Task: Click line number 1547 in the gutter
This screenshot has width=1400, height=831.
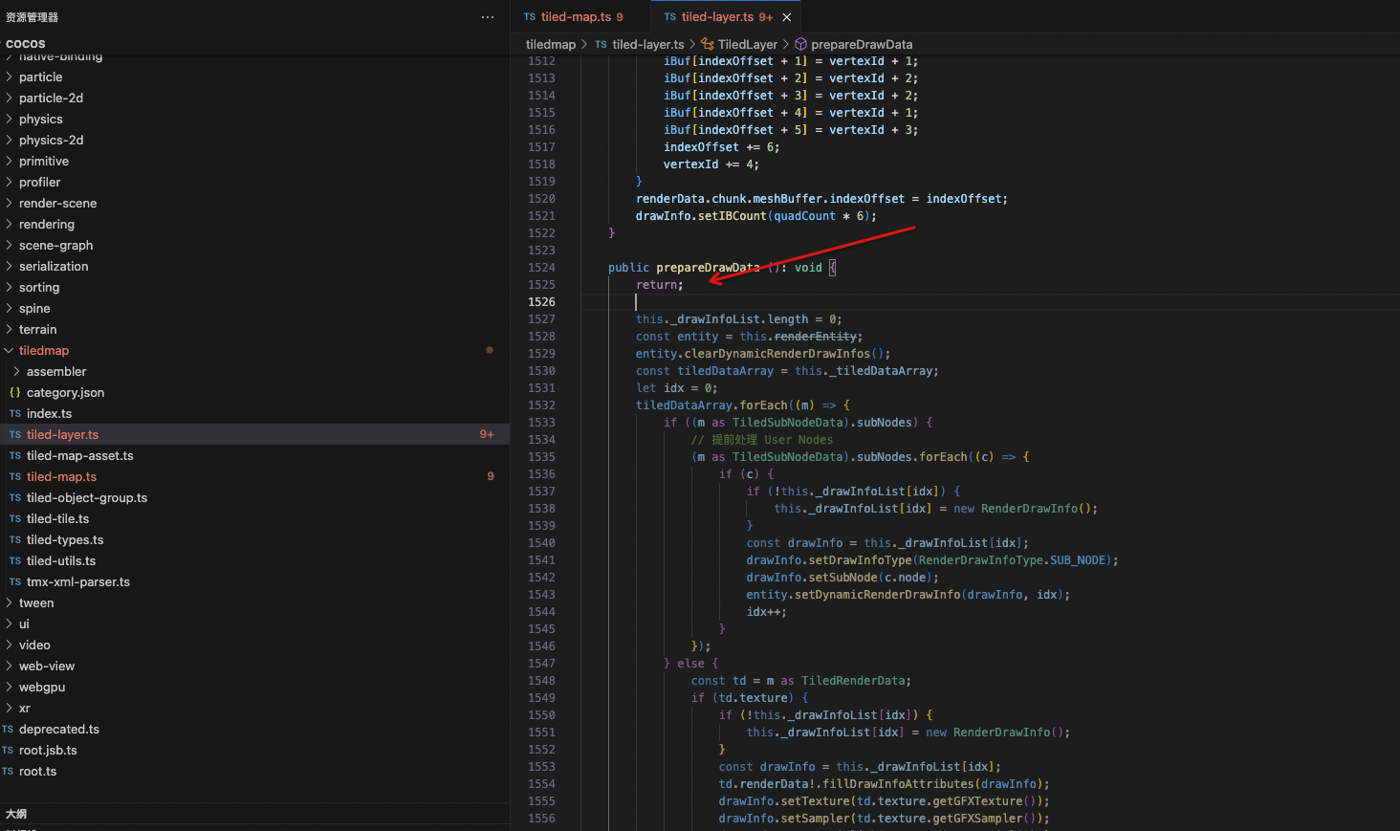Action: tap(541, 664)
